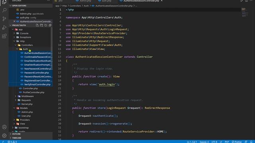Open the Source Control view
Image resolution: width=255 pixels, height=143 pixels.
click(x=4, y=19)
